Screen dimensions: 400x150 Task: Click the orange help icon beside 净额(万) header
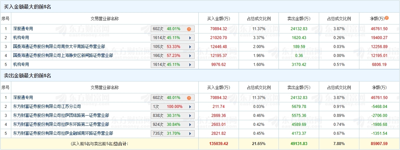(387, 18)
